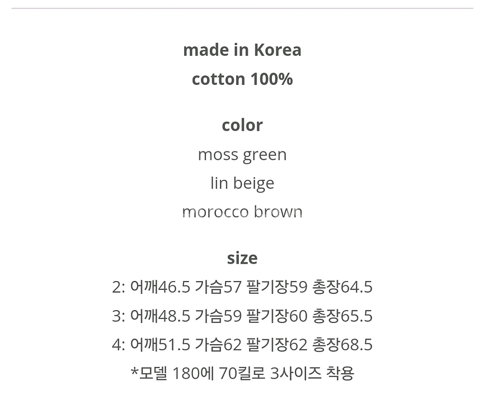The image size is (484, 419).
Task: Select the 'lin beige' color text
Action: (x=242, y=183)
